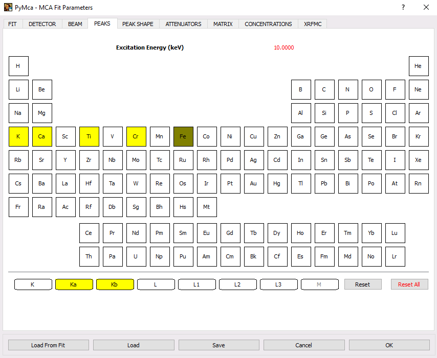437x358 pixels.
Task: Select the Sr element
Action: pos(42,160)
